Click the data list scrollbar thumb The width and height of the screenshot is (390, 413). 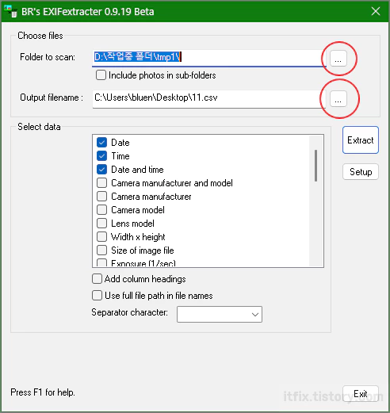point(315,166)
